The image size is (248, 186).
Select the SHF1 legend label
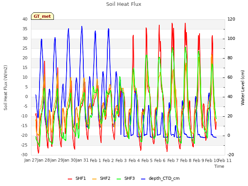tap(81, 178)
